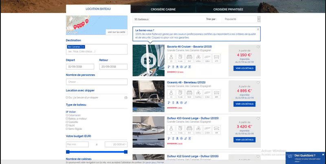Click the 2 avis reviews for Dufour 410
Image resolution: width=326 pixels, height=164 pixels.
coord(180,144)
